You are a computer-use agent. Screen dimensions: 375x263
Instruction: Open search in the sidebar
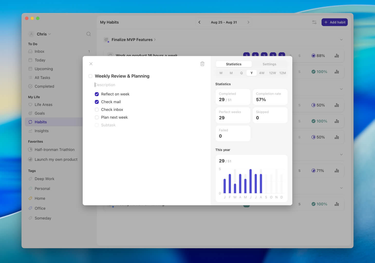(x=89, y=34)
